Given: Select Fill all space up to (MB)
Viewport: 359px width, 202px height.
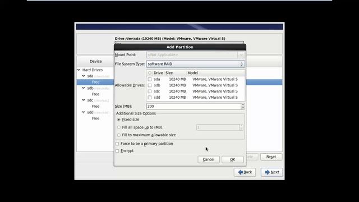Looking at the screenshot, I should click(x=118, y=127).
